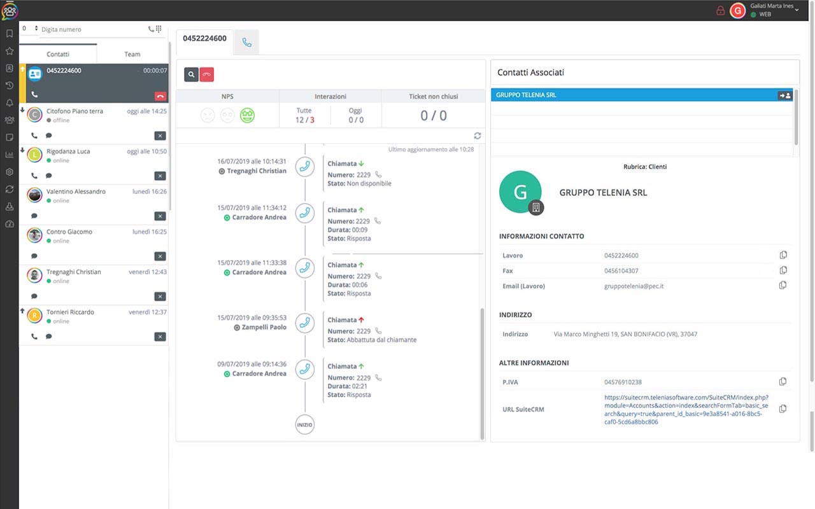Click the red hang up button in call panel
815x509 pixels.
coord(206,74)
